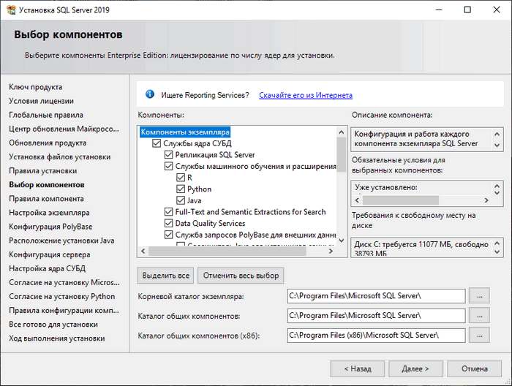Cancel setup with the Отмена button

(475, 368)
